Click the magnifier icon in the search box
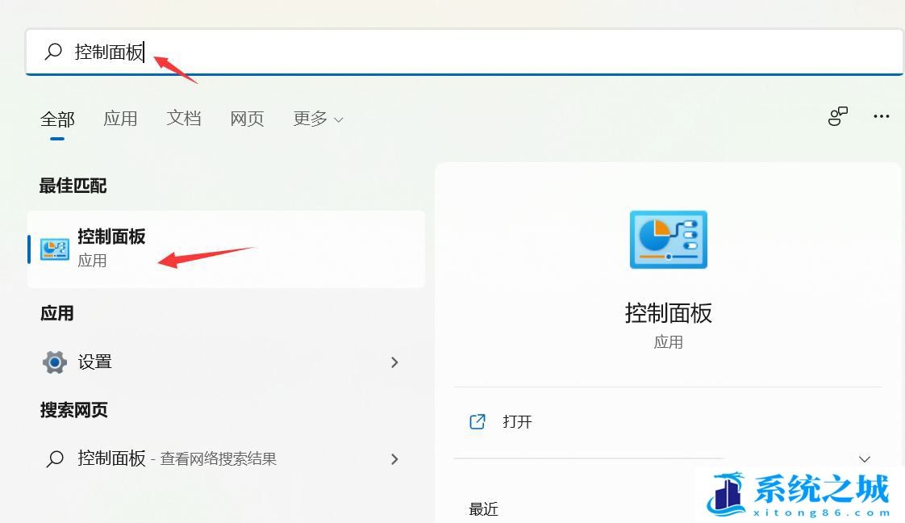The image size is (905, 523). tap(52, 52)
